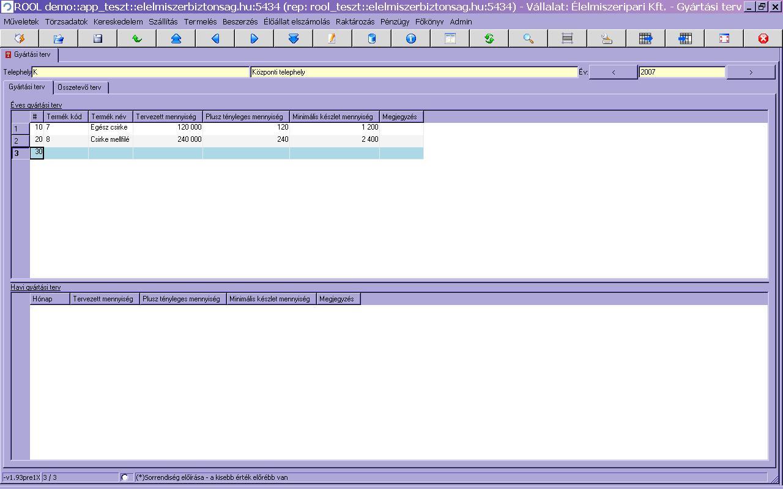
Task: Advance year with the > button
Action: [x=751, y=72]
